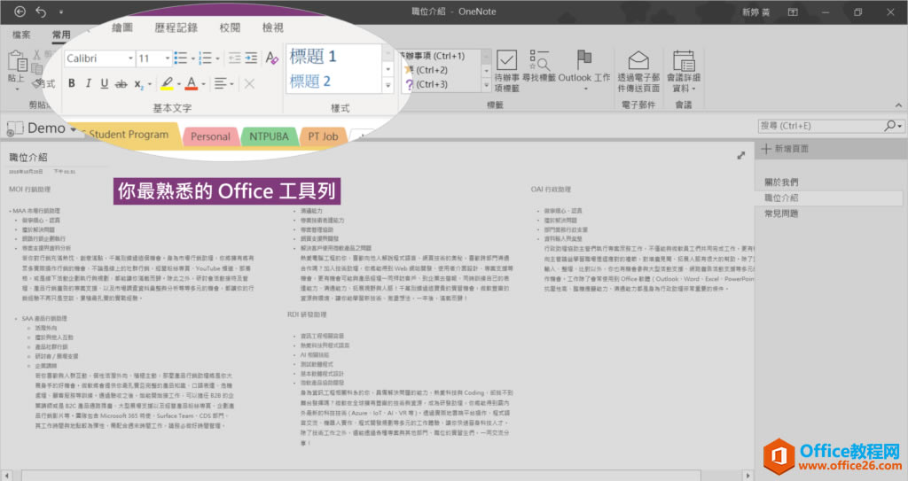This screenshot has width=908, height=481.
Task: Open the paragraph alignment menu
Action: coord(223,84)
